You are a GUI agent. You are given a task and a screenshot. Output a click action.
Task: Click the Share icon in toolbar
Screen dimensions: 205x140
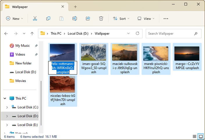click(88, 19)
